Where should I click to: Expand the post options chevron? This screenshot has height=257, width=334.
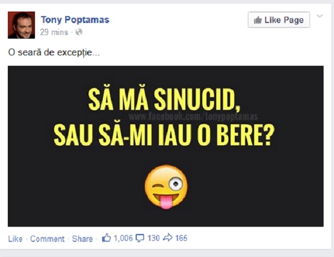[320, 17]
